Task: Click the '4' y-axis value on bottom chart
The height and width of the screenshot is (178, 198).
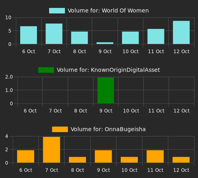Action: tap(7, 136)
